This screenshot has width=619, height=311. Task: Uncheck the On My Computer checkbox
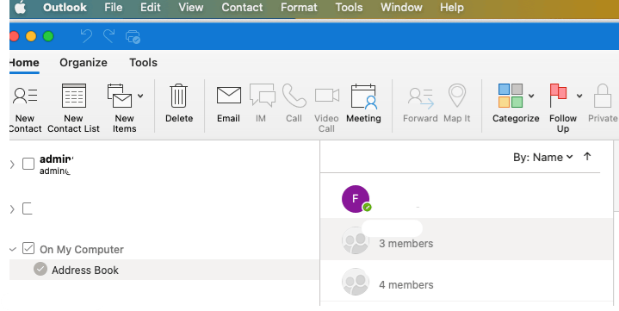click(28, 248)
